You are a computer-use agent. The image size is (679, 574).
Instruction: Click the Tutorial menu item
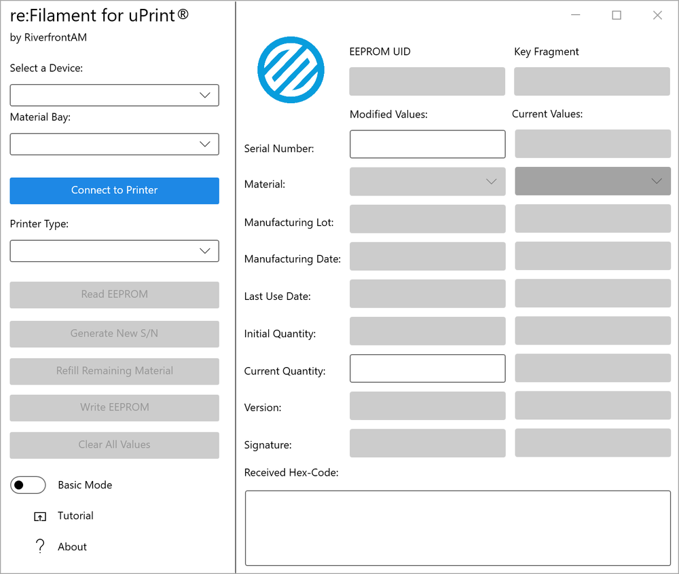[75, 516]
